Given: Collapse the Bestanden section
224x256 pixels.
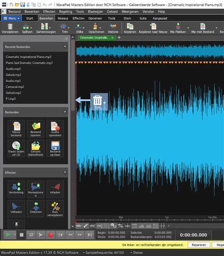Looking at the screenshot, I should [65, 112].
